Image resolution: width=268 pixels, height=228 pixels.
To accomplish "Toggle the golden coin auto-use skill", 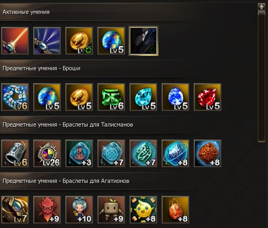I will tap(79, 41).
